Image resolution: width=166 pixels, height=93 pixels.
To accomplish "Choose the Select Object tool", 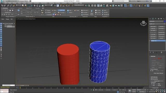I will point(23,6).
